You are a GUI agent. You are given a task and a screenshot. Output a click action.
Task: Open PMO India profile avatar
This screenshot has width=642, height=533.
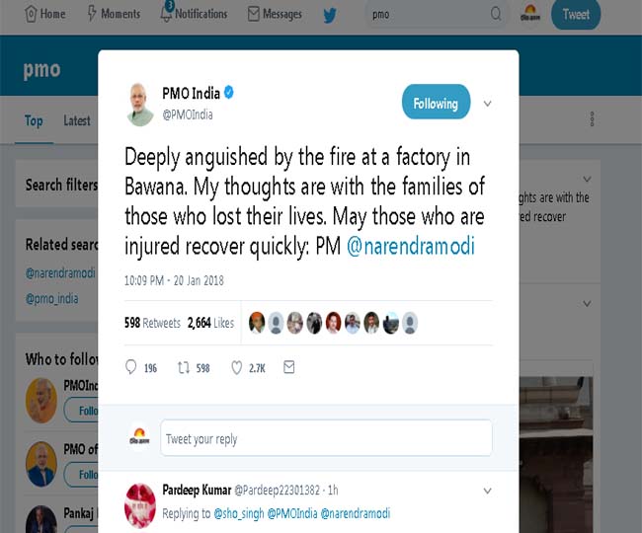coord(140,105)
